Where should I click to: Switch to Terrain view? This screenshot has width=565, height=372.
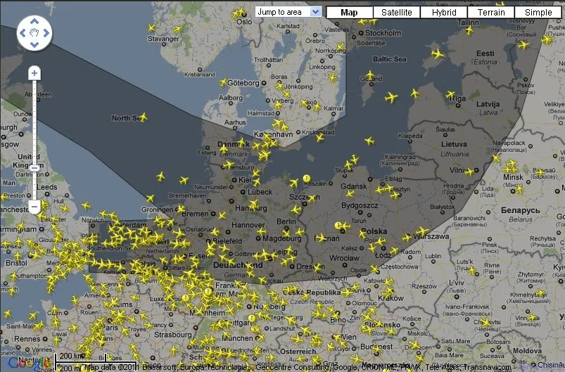[491, 12]
